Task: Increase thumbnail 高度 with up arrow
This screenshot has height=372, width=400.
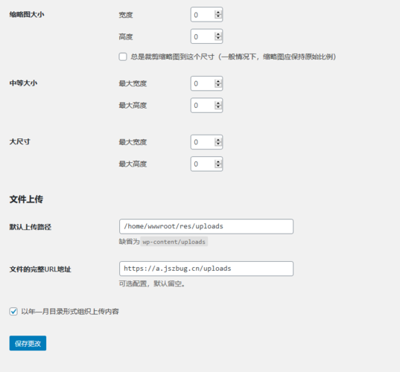Action: tap(218, 34)
